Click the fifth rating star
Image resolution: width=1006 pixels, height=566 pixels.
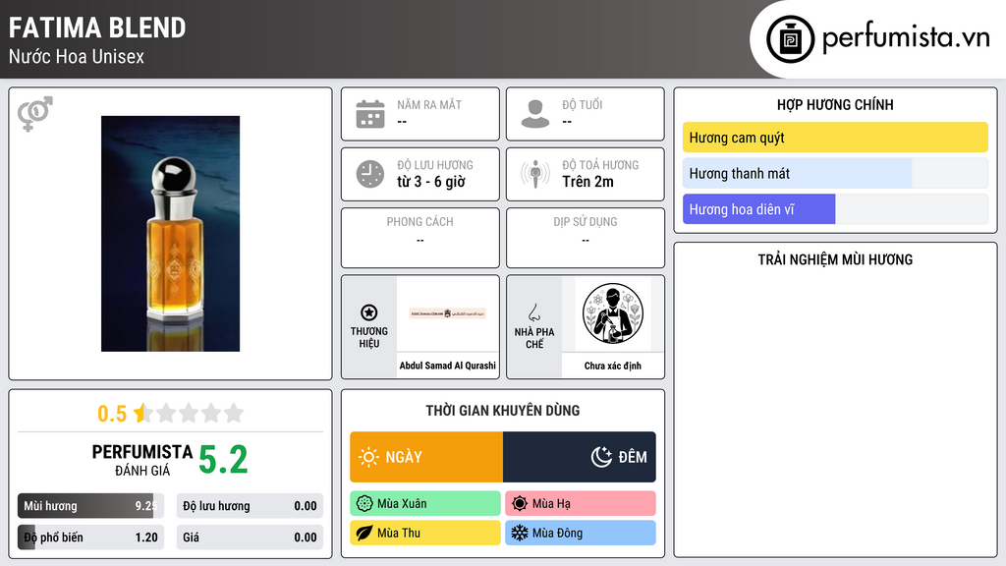(234, 413)
